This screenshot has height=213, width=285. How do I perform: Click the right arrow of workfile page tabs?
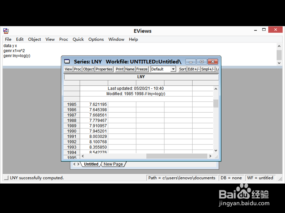point(78,164)
